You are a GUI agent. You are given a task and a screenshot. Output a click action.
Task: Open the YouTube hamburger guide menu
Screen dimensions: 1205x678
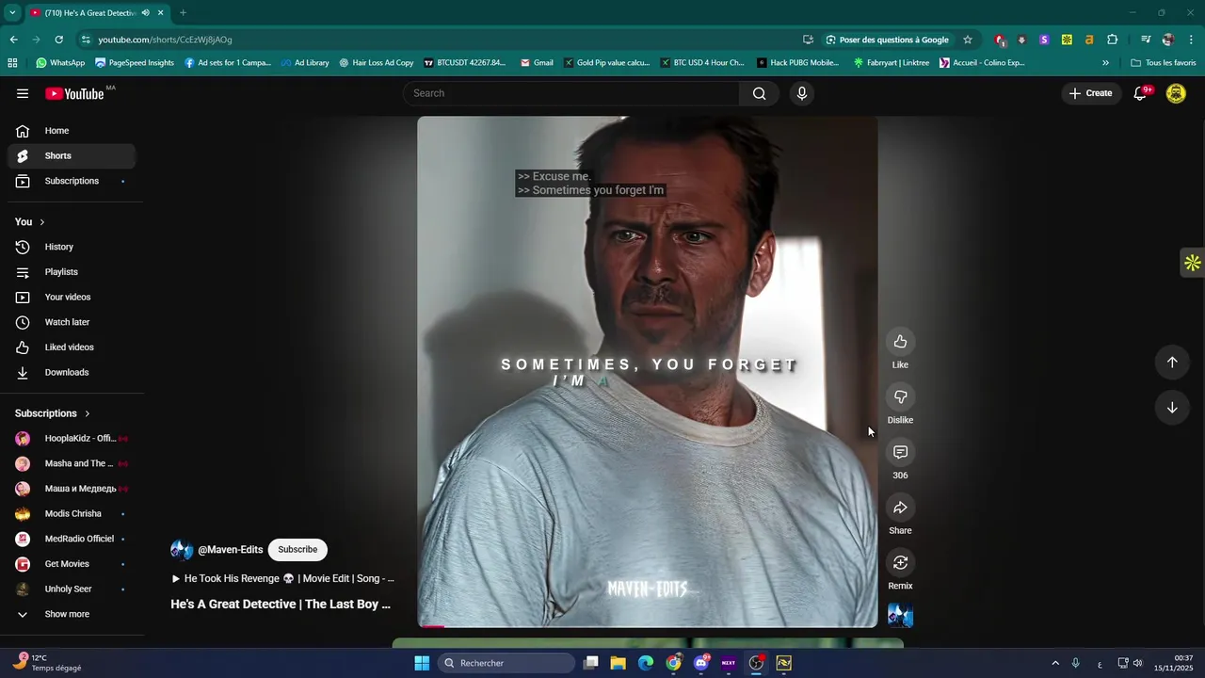23,93
